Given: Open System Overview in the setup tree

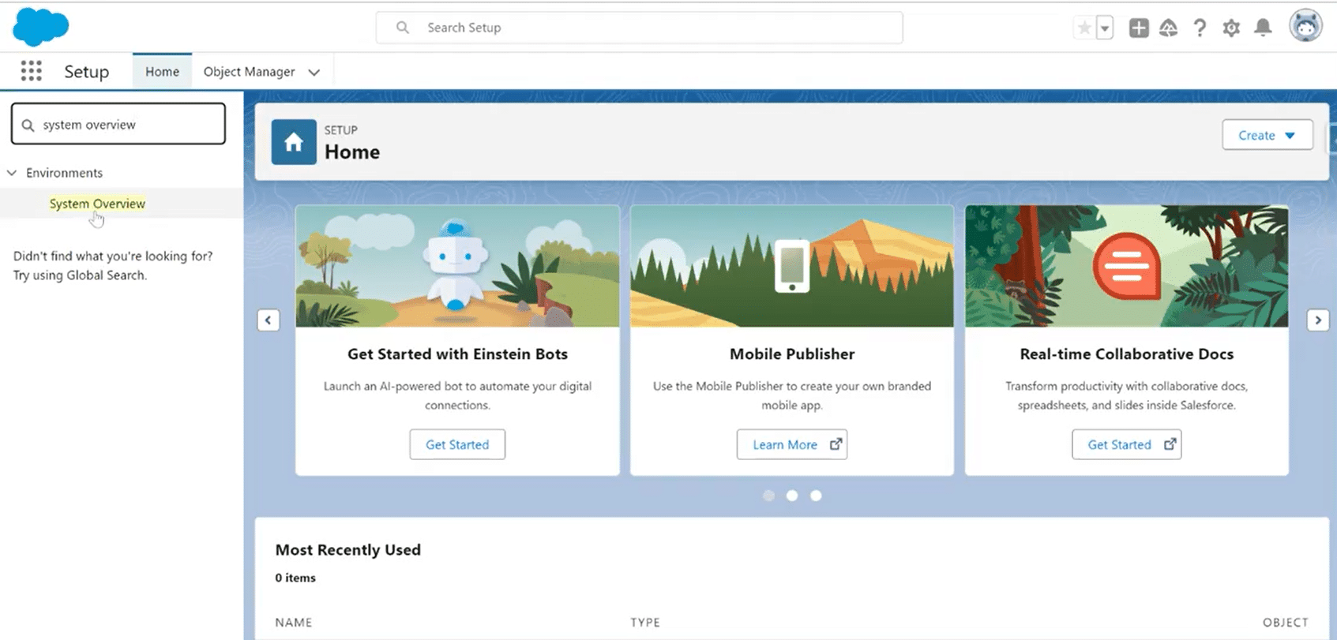Looking at the screenshot, I should (x=97, y=204).
